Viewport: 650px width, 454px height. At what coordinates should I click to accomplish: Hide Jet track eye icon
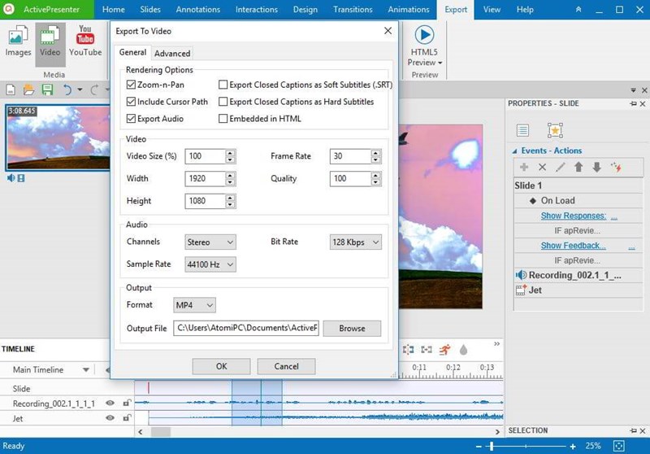pos(110,418)
